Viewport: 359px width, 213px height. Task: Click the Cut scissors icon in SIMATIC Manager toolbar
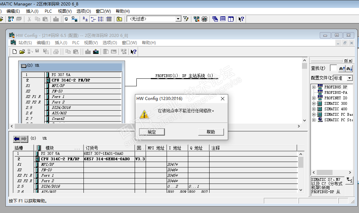[x=29, y=19]
